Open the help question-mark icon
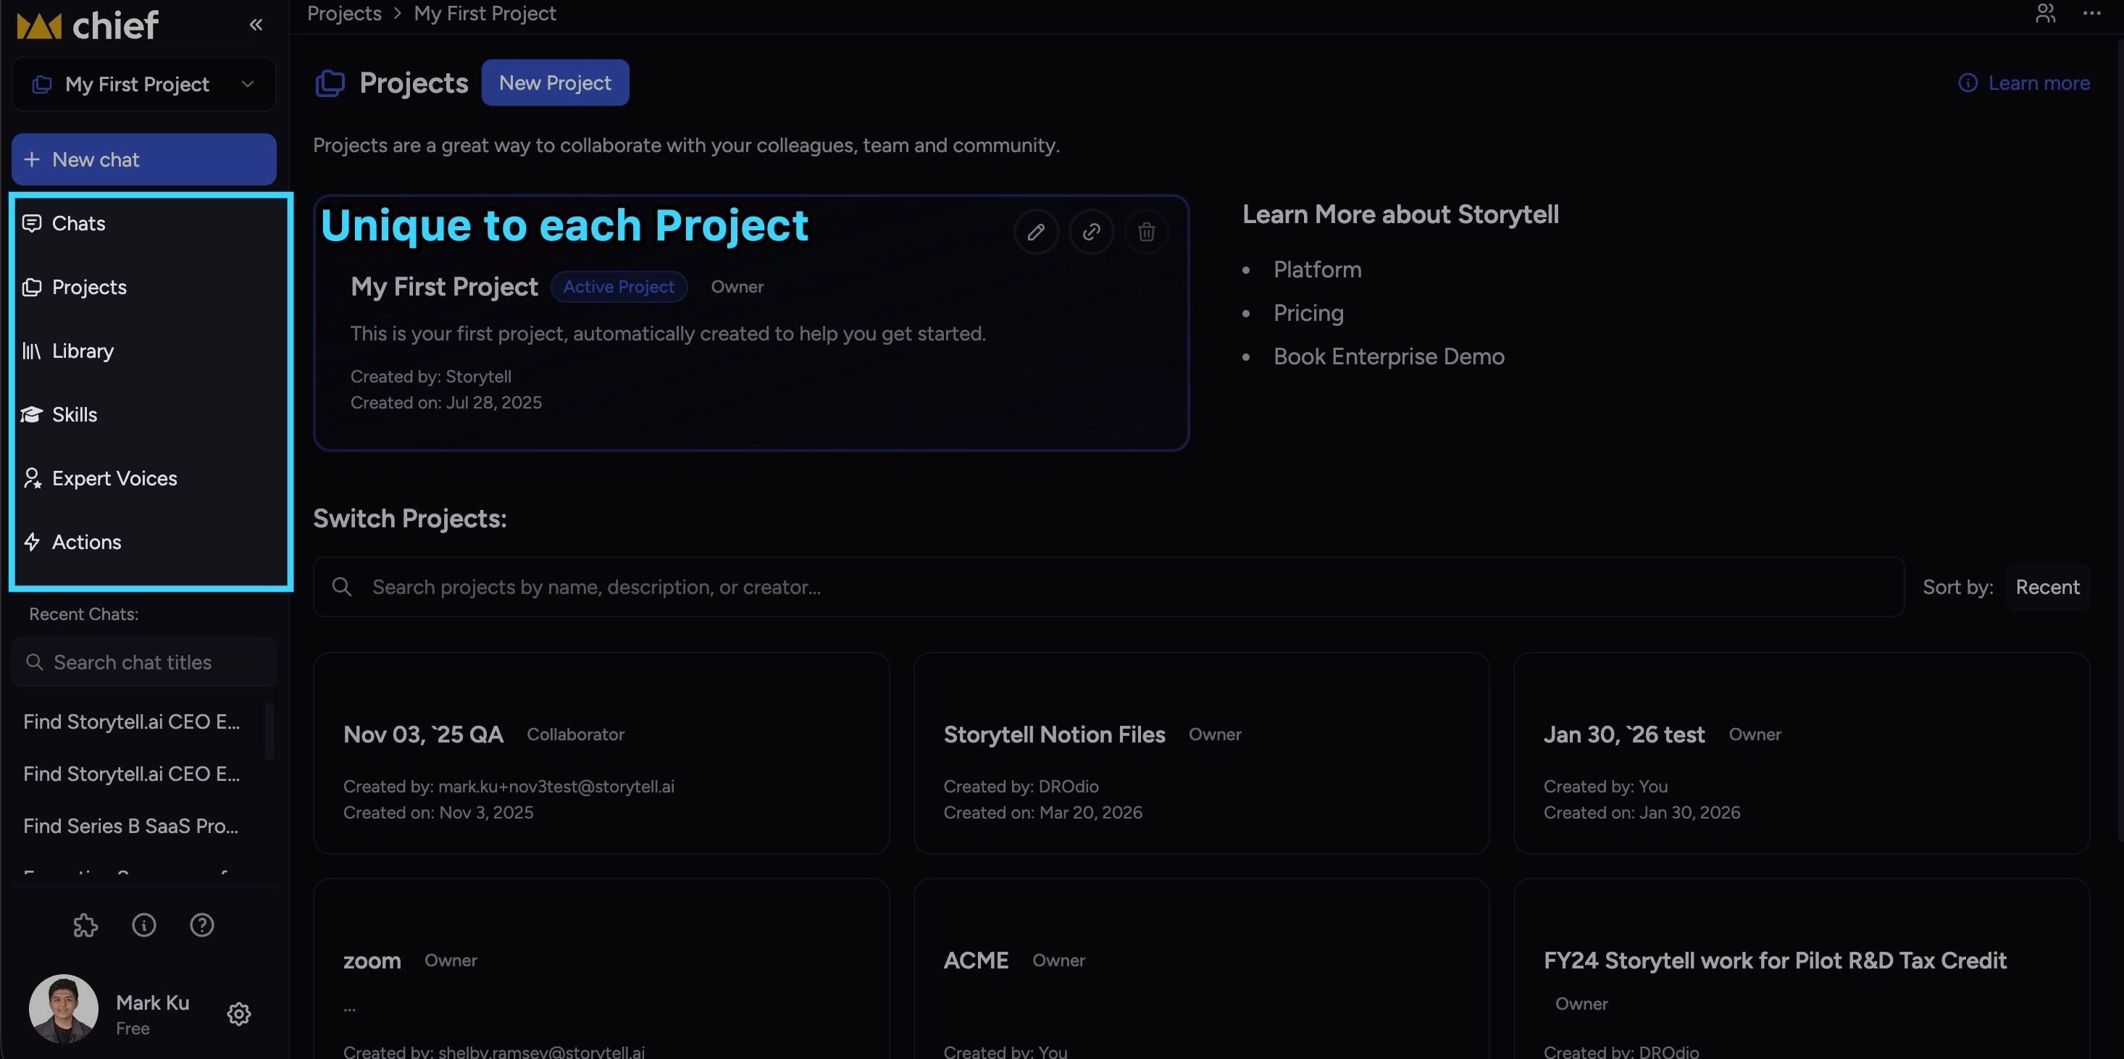2124x1059 pixels. (x=202, y=926)
